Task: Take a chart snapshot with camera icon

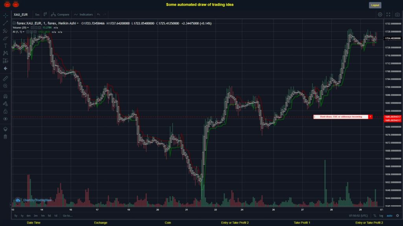Action: click(397, 15)
